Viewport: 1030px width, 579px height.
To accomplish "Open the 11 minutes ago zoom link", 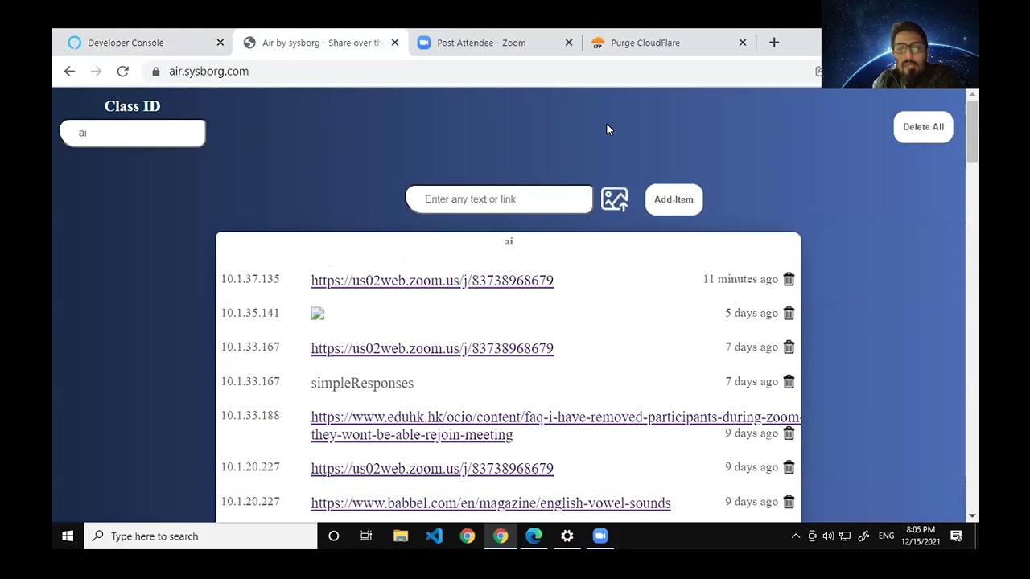I will [432, 280].
